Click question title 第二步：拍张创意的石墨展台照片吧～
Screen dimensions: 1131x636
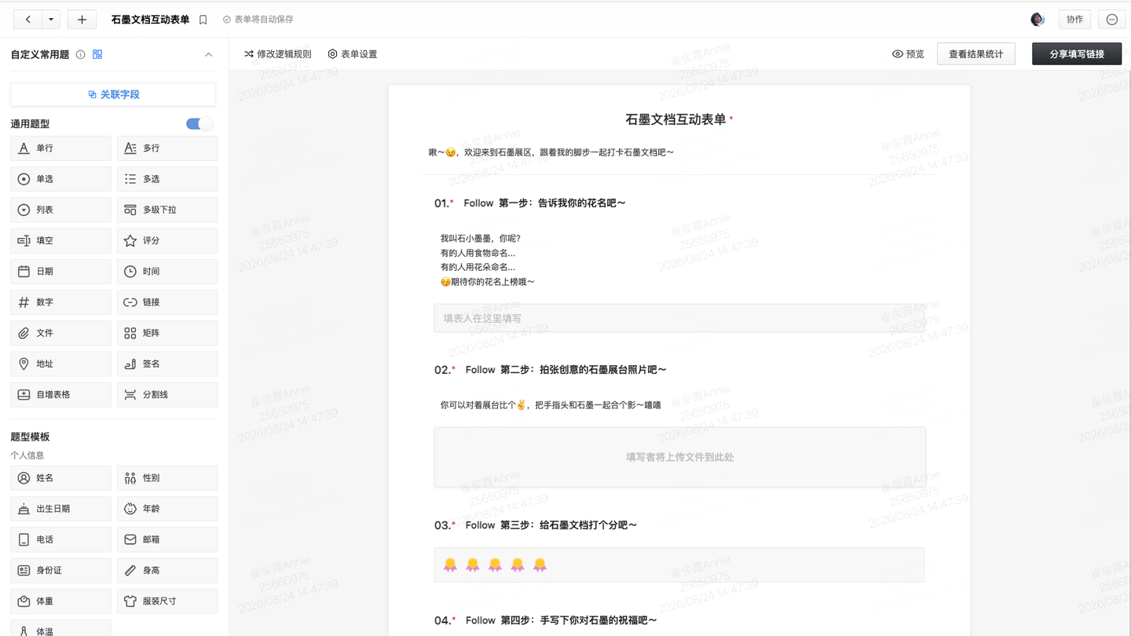584,370
